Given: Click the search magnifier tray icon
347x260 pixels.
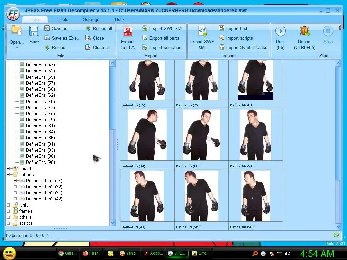Looking at the screenshot, I should (255, 254).
